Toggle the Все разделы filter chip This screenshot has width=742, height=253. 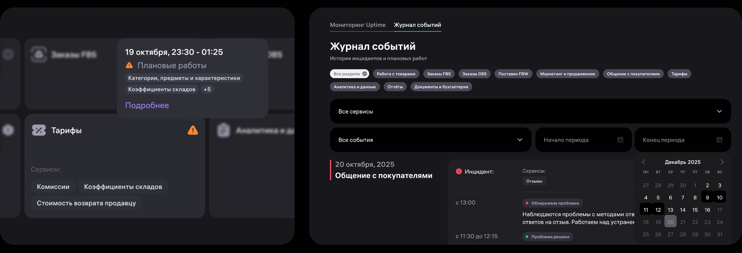(x=349, y=74)
